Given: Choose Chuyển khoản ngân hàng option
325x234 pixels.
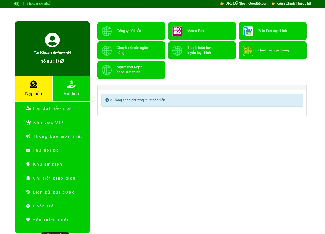Looking at the screenshot, I should (131, 50).
